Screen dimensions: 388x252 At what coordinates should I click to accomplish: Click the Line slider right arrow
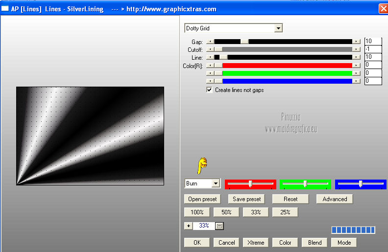(356, 57)
